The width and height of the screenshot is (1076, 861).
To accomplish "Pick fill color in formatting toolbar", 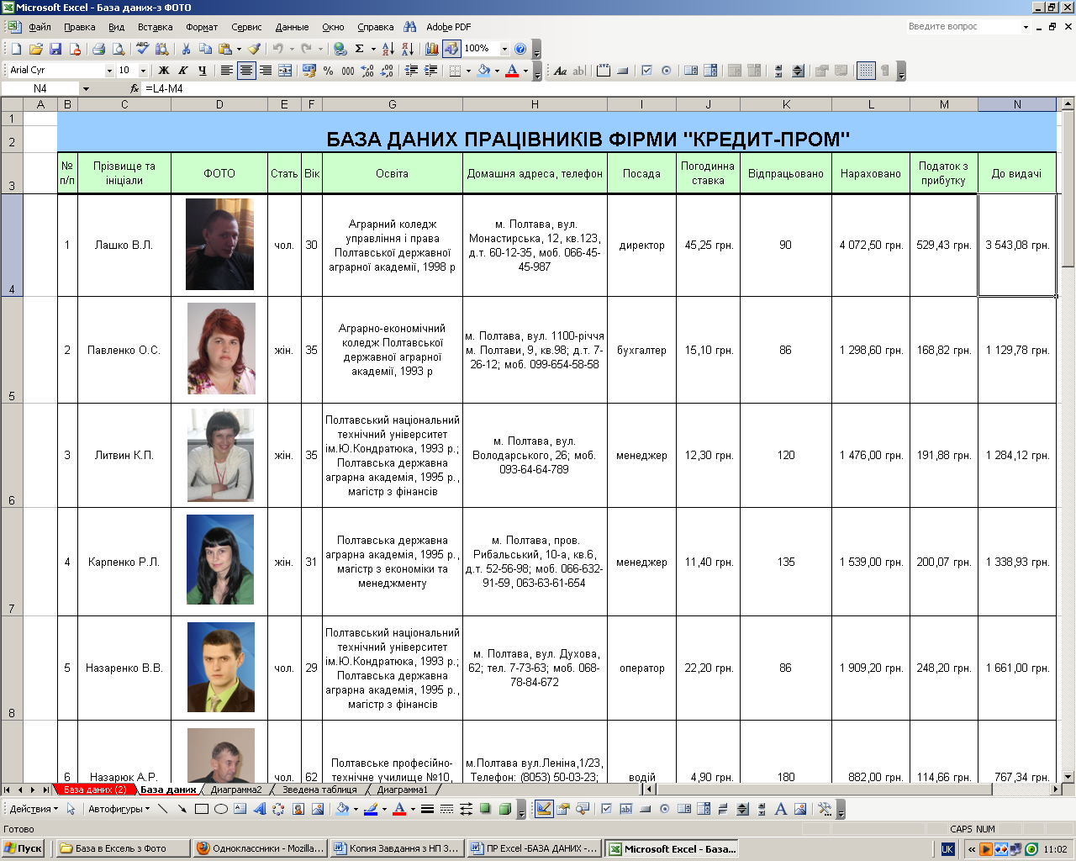I will coord(483,71).
